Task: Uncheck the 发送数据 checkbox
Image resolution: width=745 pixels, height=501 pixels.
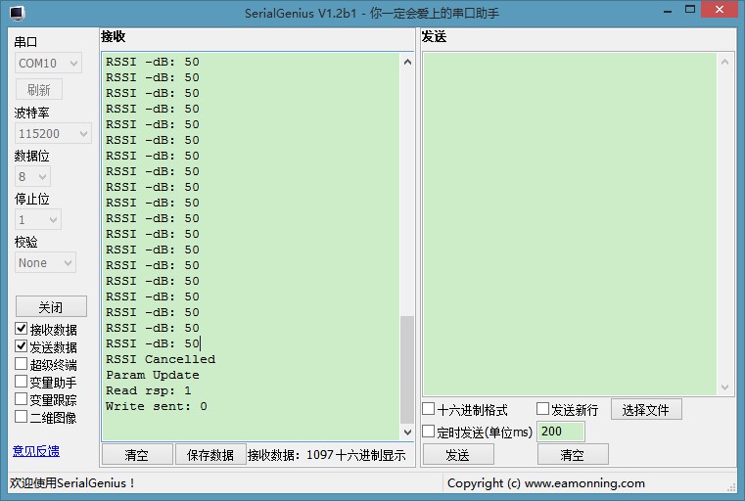Action: (21, 346)
